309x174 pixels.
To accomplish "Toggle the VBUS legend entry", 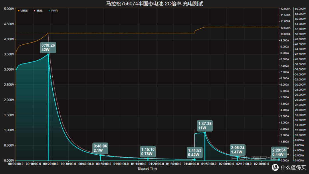I will pyautogui.click(x=23, y=11).
